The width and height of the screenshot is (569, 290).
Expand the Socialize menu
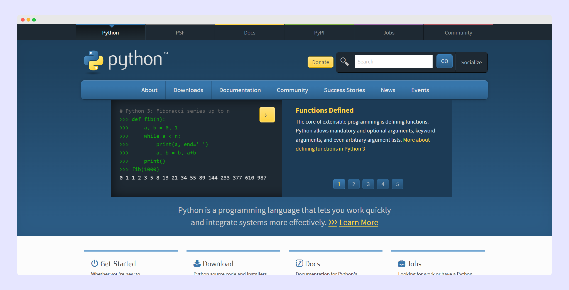(471, 62)
